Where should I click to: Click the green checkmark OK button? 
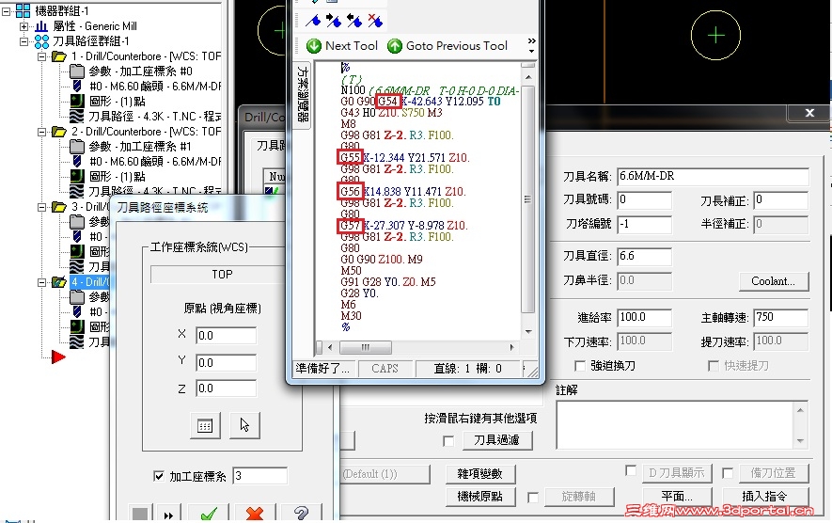tap(209, 514)
